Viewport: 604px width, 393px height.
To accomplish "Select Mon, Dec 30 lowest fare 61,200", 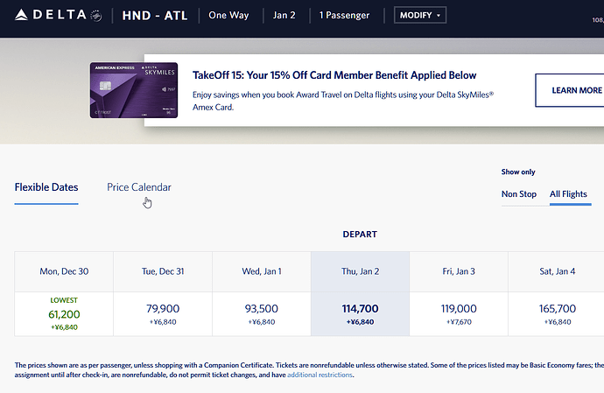I will coord(64,313).
